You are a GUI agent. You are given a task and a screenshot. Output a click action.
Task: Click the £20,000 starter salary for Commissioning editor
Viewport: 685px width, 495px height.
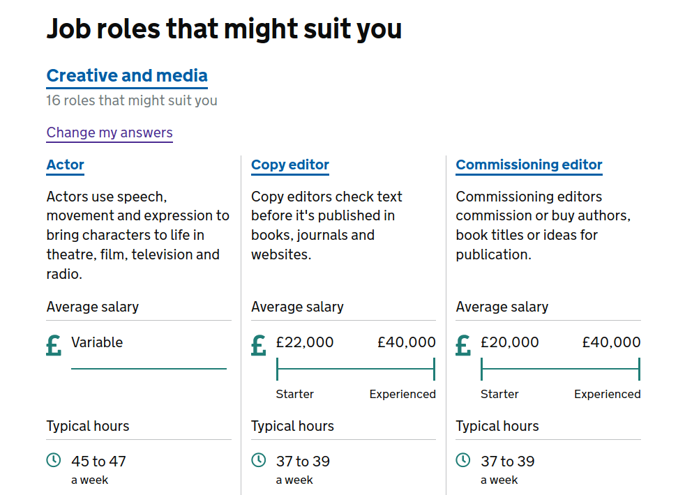[510, 342]
